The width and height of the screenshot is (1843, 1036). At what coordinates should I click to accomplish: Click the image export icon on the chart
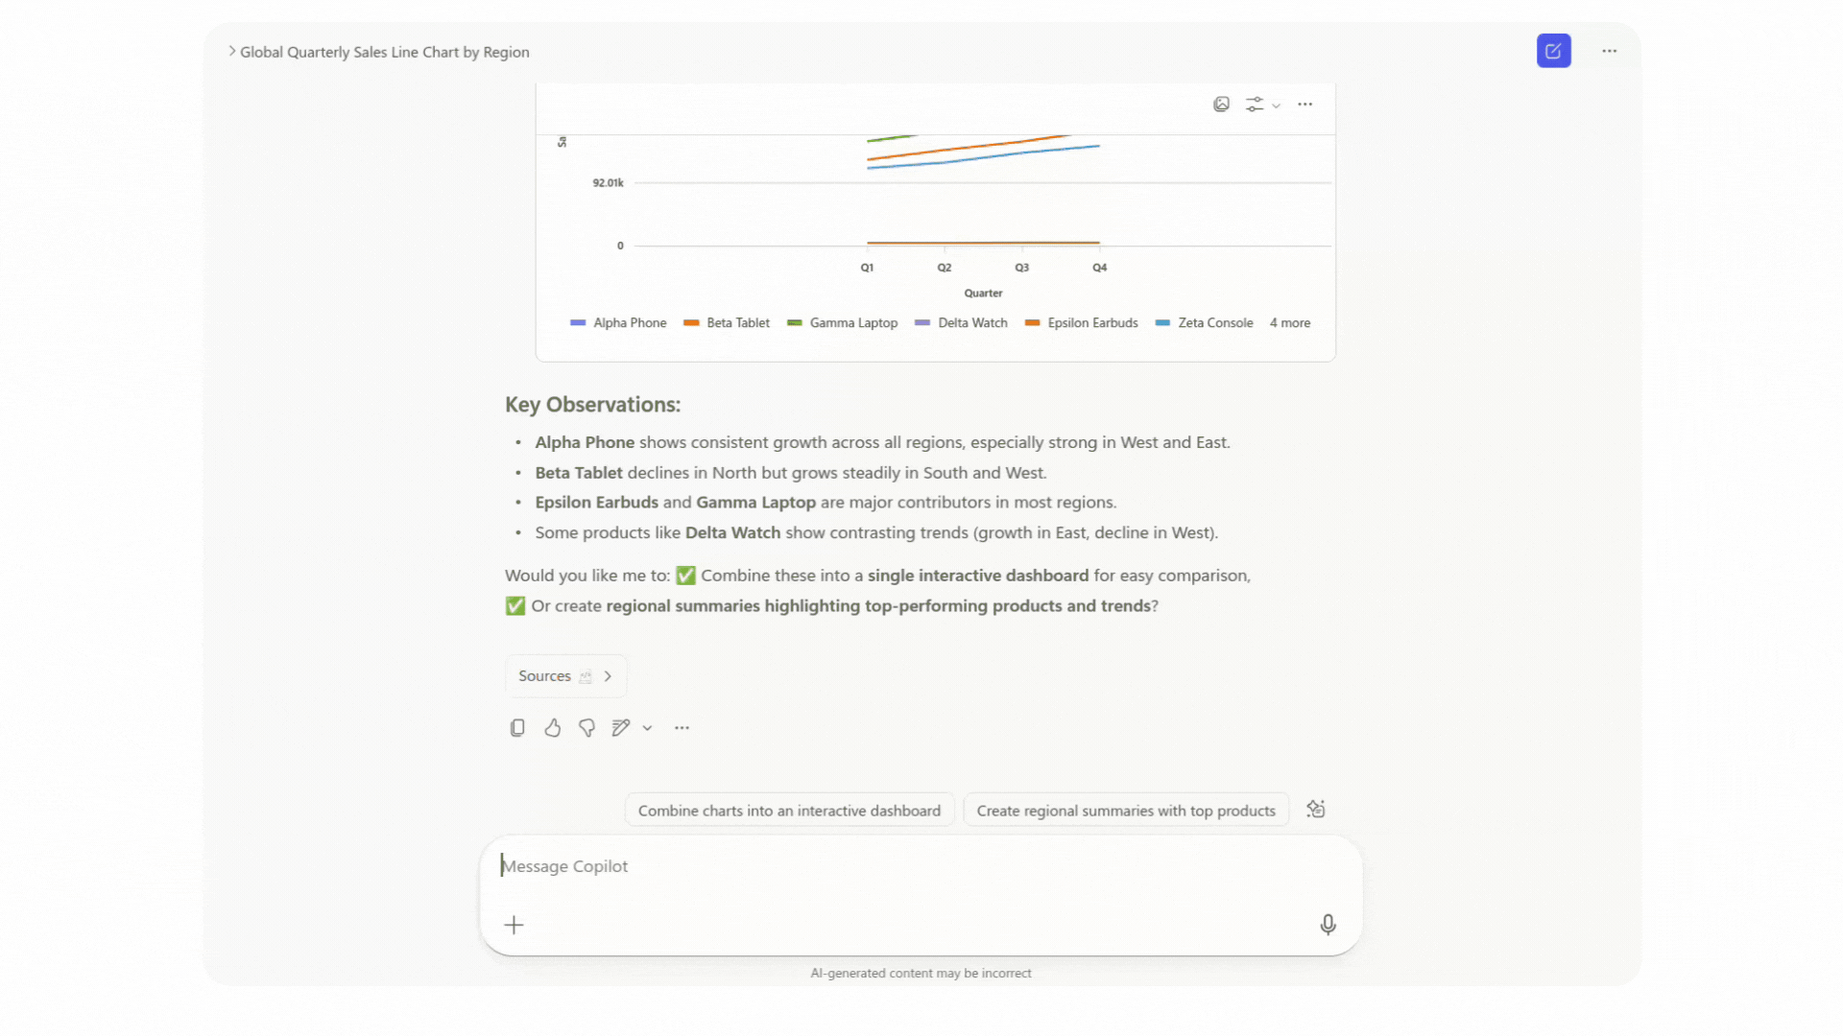pyautogui.click(x=1221, y=105)
